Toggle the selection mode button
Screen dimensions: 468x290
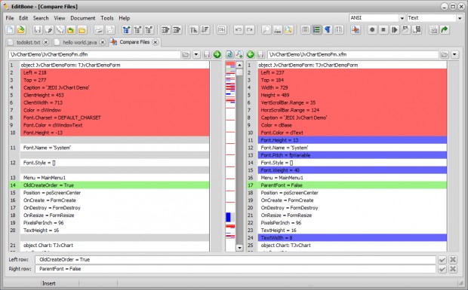(306, 30)
